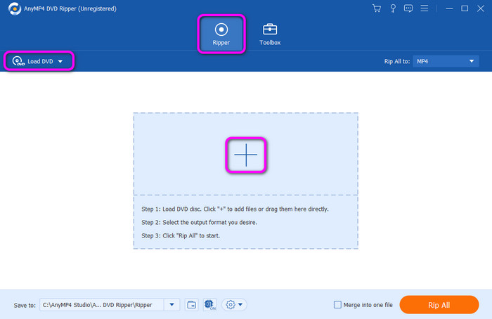Open the output folder icon
This screenshot has height=319, width=492.
tap(191, 304)
